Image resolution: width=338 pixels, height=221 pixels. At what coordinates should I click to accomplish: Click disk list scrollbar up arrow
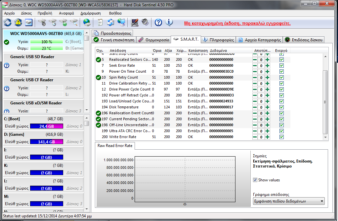(87, 33)
